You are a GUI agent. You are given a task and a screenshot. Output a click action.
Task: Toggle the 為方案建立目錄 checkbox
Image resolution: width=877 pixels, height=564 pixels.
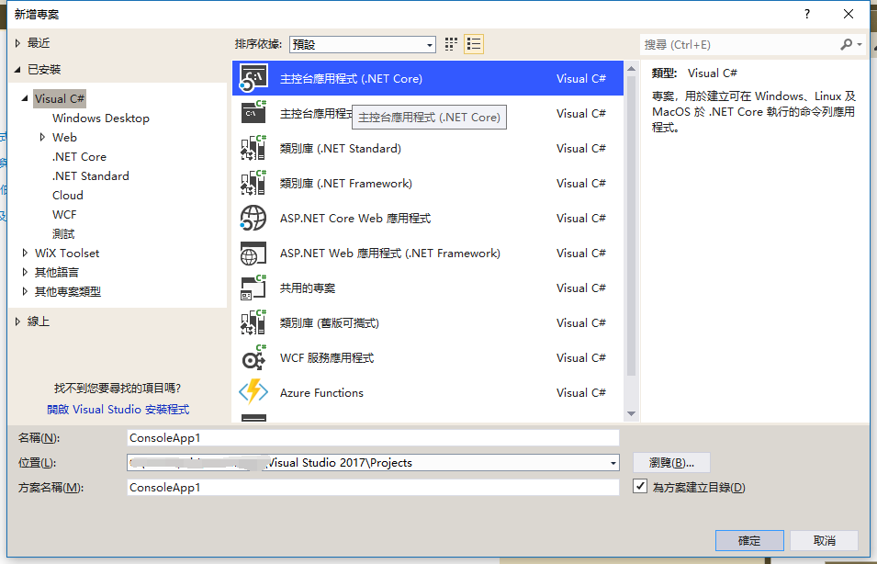pyautogui.click(x=641, y=487)
